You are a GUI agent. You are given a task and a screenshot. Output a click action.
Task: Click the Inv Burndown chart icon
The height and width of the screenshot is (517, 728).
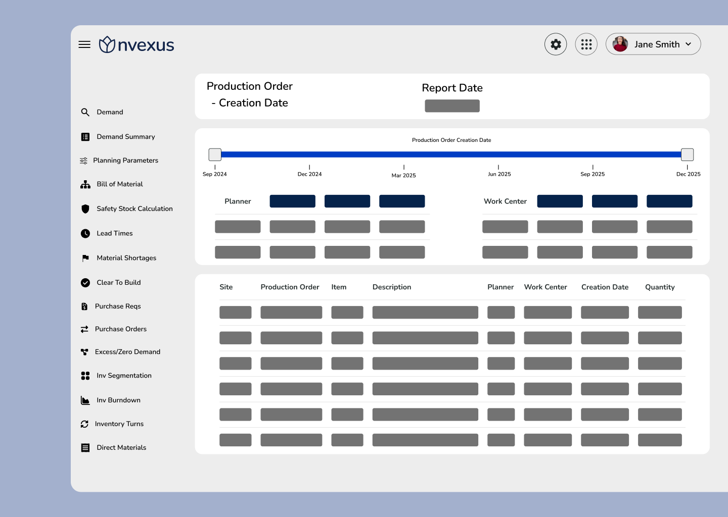pyautogui.click(x=85, y=400)
